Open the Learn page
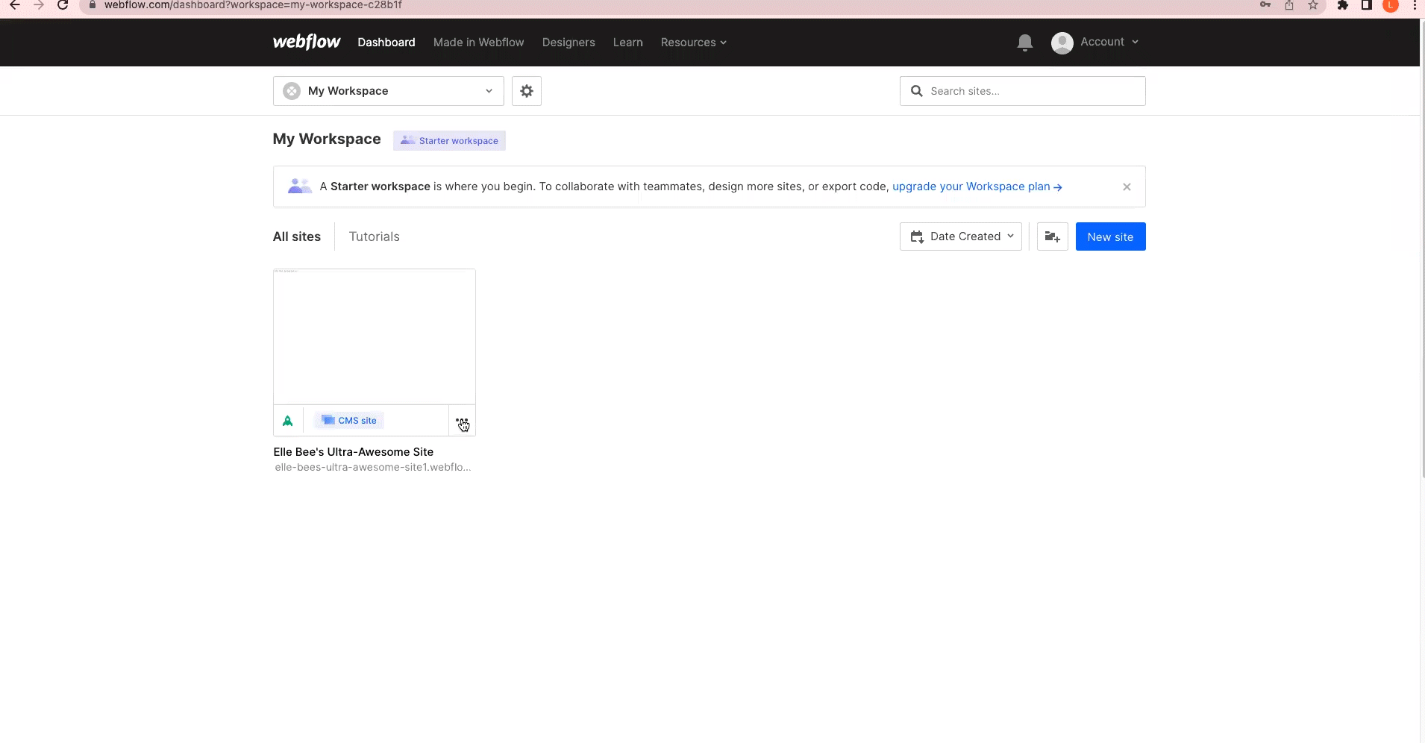This screenshot has width=1425, height=743. (628, 43)
